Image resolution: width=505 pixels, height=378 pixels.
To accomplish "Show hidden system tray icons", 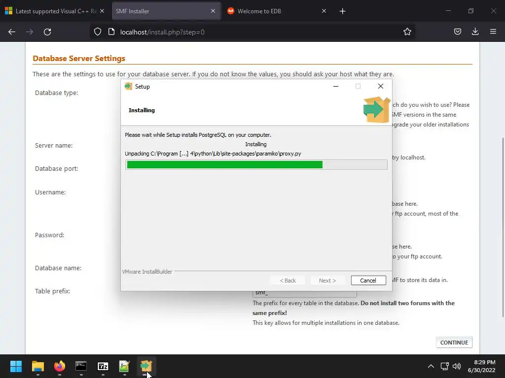I will pyautogui.click(x=431, y=366).
